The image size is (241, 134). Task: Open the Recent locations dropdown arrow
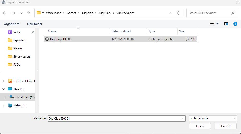coord(21,13)
